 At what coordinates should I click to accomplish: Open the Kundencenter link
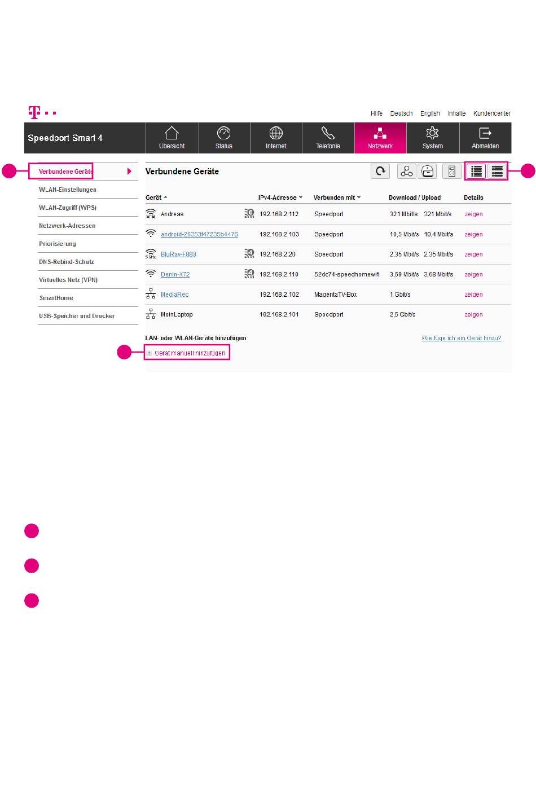click(492, 113)
